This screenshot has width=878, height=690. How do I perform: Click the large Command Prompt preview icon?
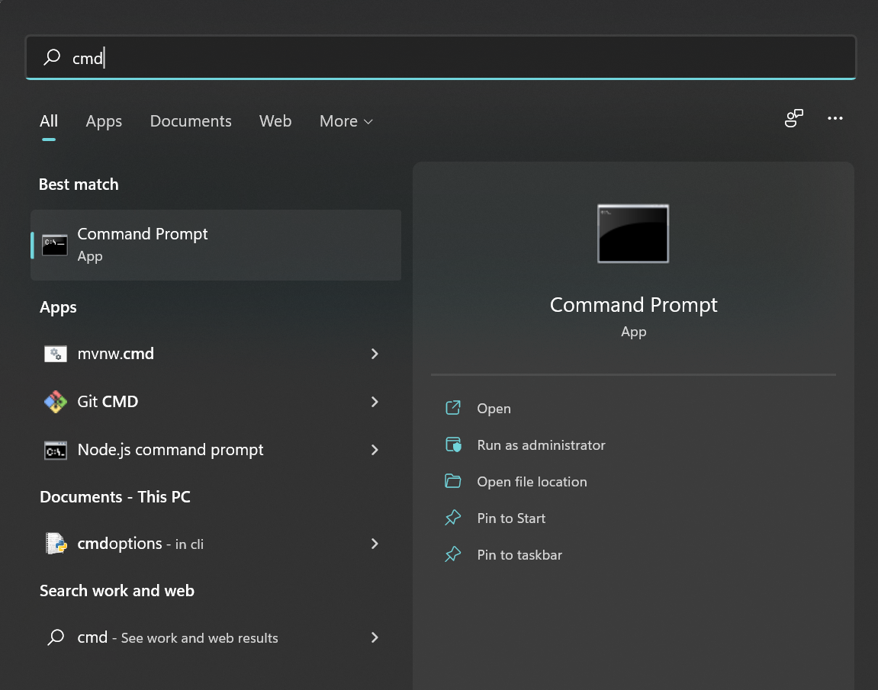(633, 233)
